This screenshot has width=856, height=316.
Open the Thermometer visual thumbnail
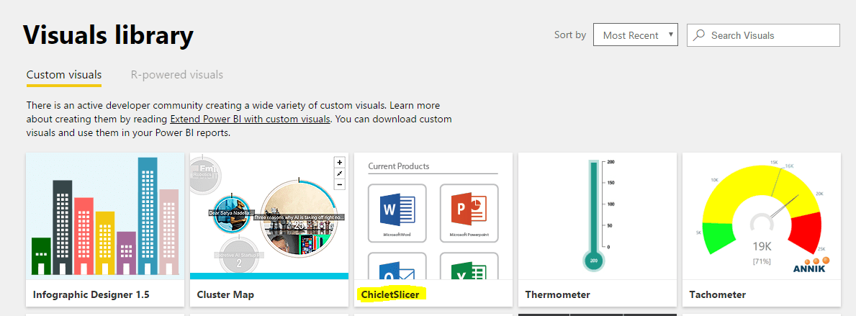pos(598,216)
